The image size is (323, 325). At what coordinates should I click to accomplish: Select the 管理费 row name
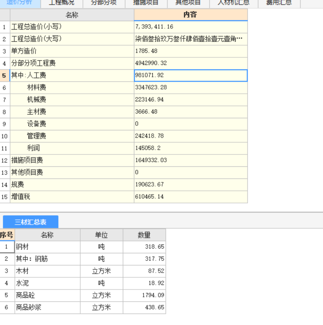pyautogui.click(x=72, y=136)
